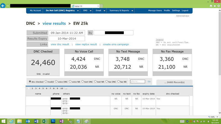The width and height of the screenshot is (221, 124).
Task: Open OneNote from the taskbar
Action: click(x=61, y=121)
